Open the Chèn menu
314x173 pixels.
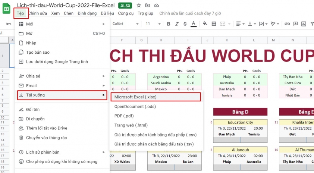[x=69, y=13]
